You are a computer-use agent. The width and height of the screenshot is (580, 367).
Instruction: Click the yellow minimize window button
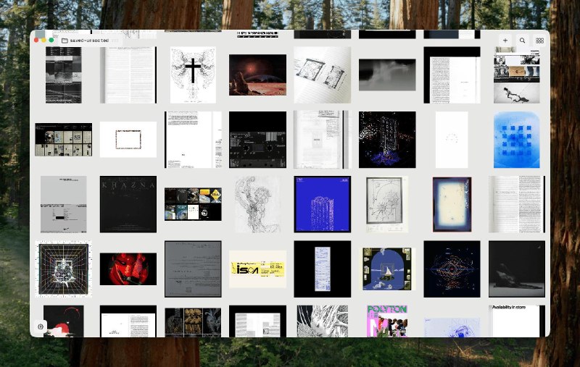click(44, 40)
